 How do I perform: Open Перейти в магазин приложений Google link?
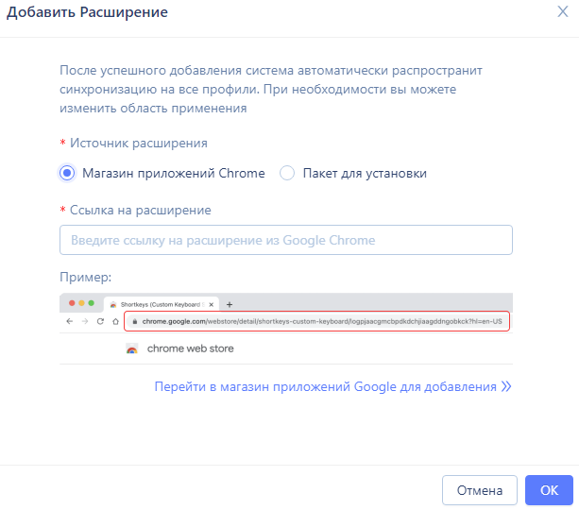point(325,386)
